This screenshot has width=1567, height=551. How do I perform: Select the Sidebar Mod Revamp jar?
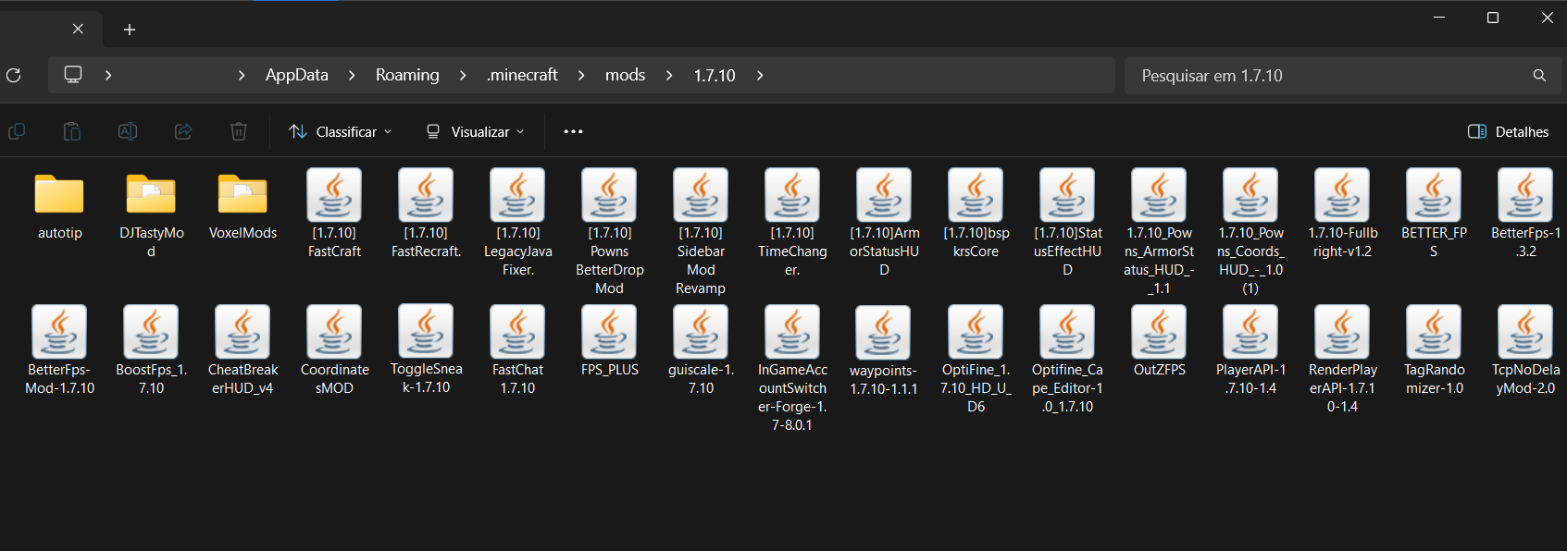point(701,233)
